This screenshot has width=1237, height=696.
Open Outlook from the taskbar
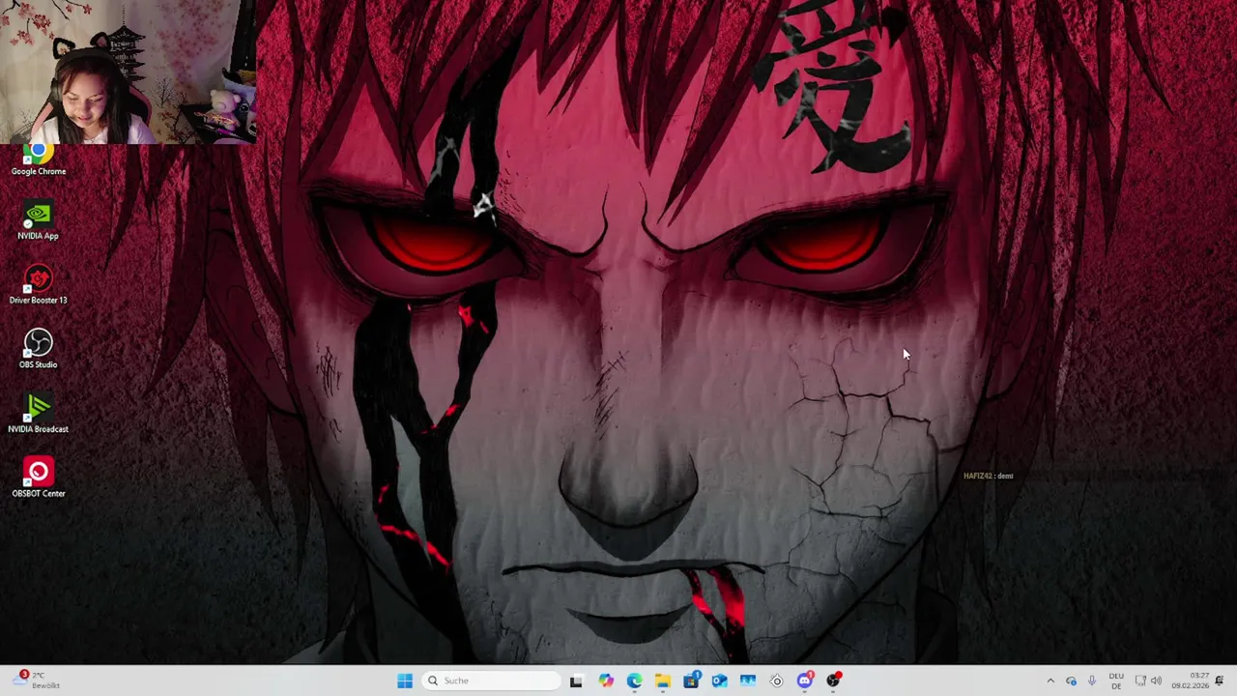click(719, 681)
